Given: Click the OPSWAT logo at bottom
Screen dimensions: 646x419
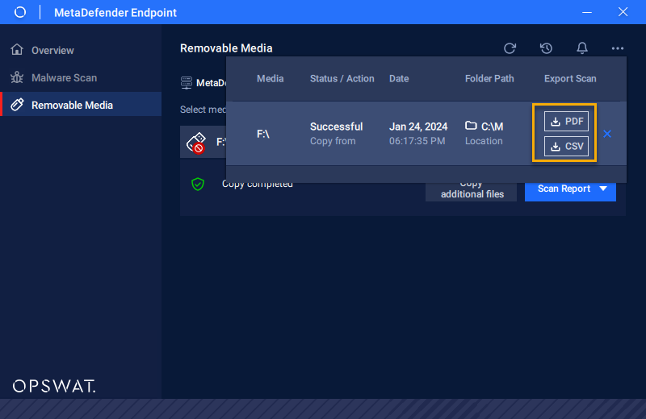Looking at the screenshot, I should pyautogui.click(x=54, y=386).
